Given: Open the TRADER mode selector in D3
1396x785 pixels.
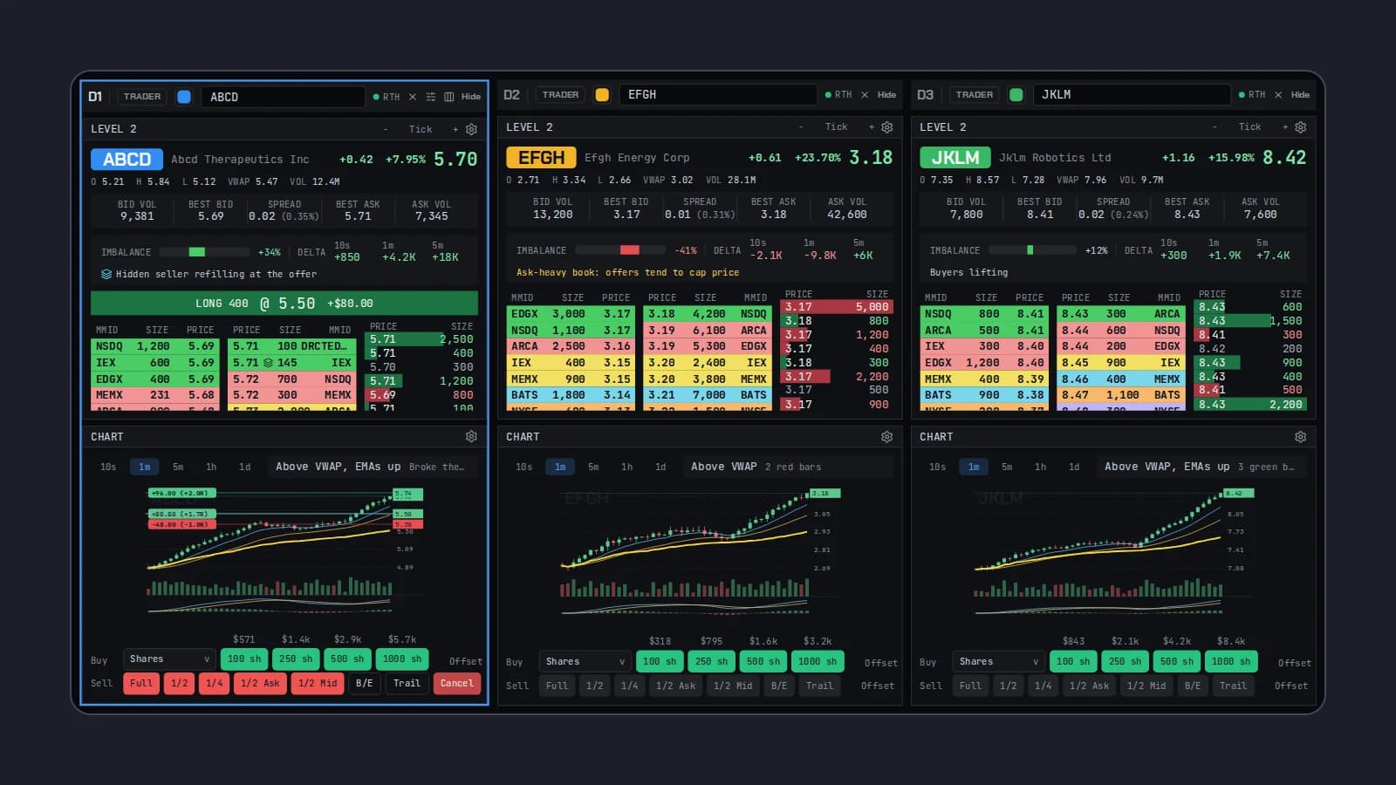Looking at the screenshot, I should click(x=974, y=95).
